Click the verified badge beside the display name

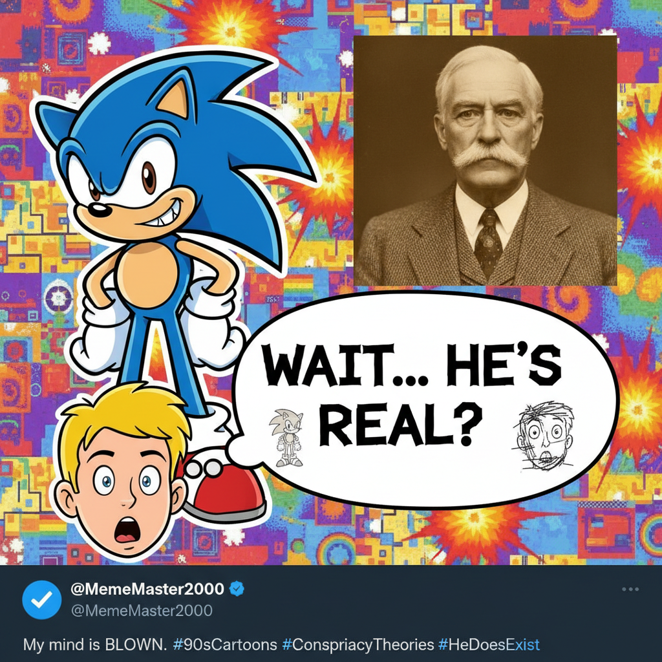click(x=238, y=589)
